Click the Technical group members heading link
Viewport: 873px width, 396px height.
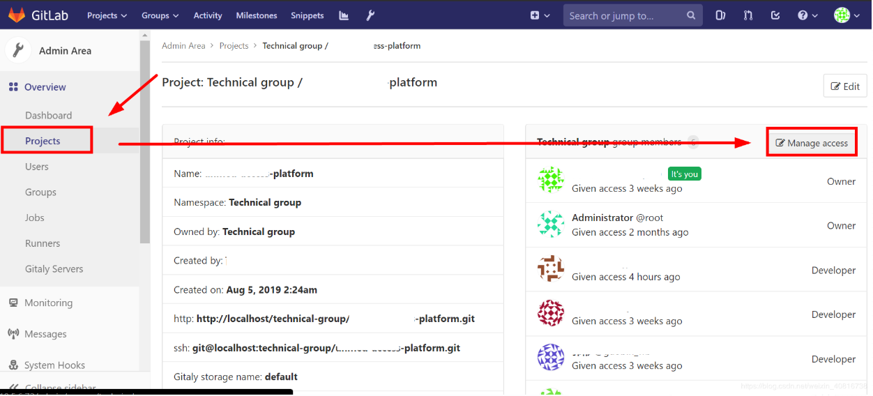pyautogui.click(x=573, y=142)
